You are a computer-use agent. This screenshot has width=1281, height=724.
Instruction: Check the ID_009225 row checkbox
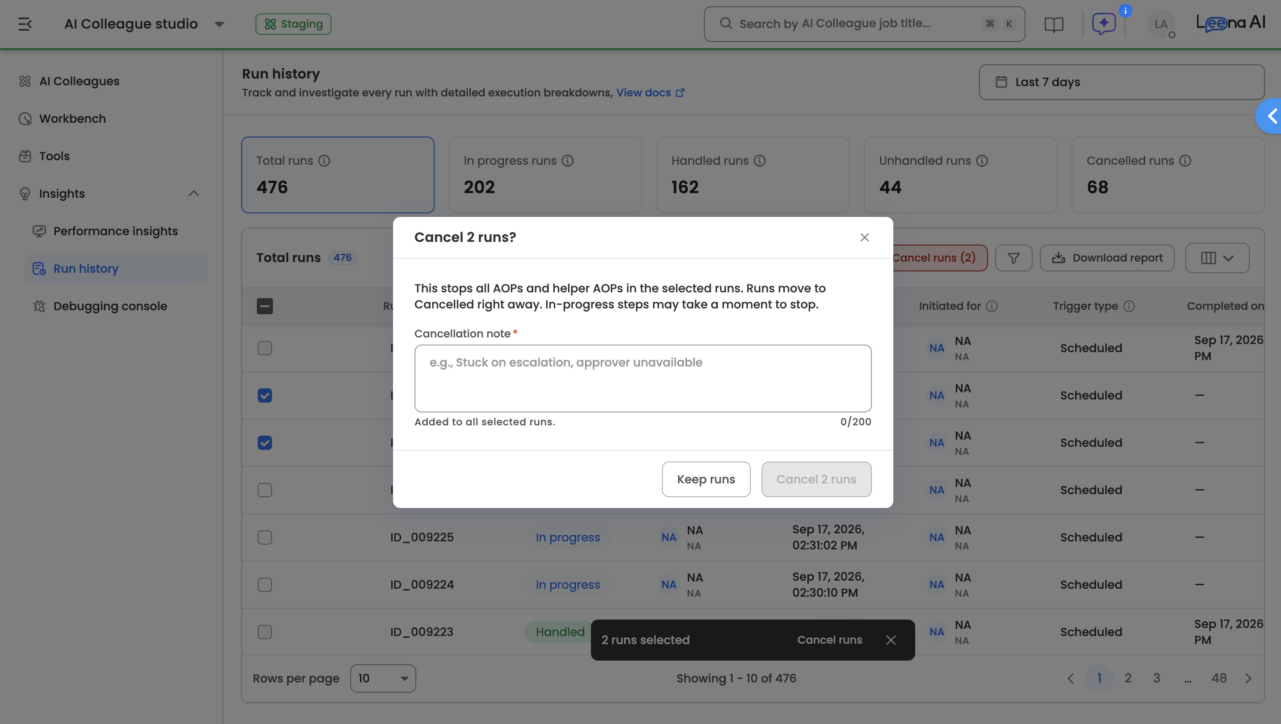(x=265, y=537)
